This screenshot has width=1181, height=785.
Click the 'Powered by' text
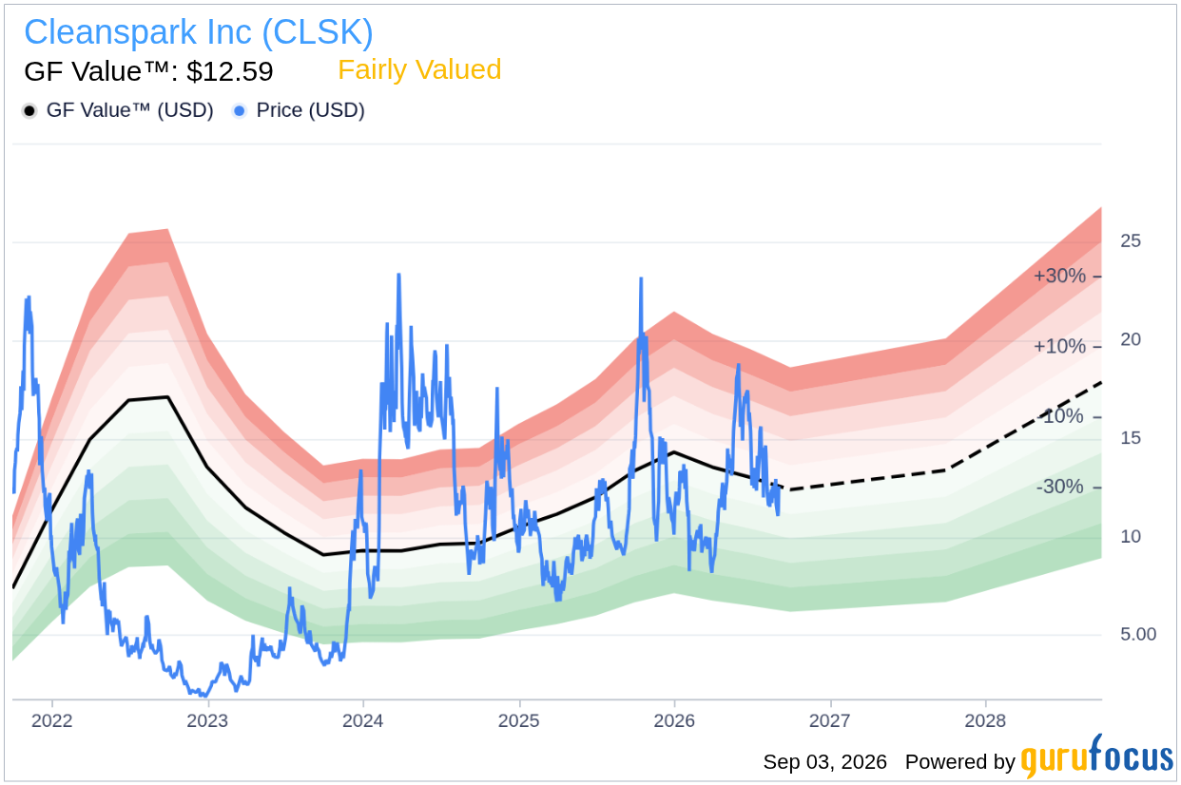coord(960,762)
